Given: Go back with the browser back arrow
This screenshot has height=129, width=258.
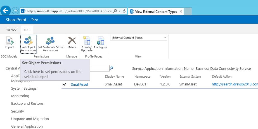Looking at the screenshot, I should 5,11.
